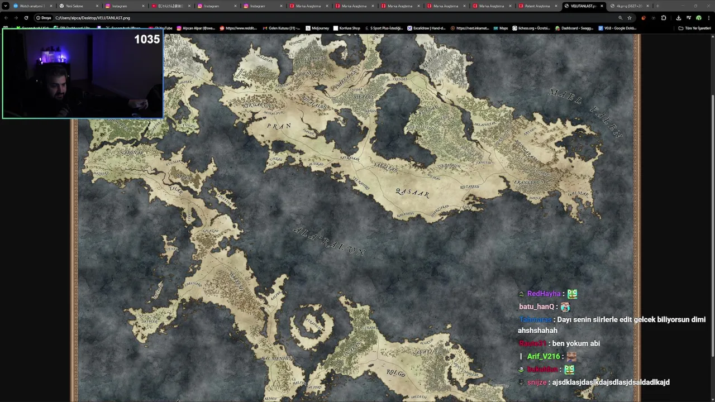Screen dimensions: 715x402
Task: Open a new tab with plus button
Action: point(657,6)
